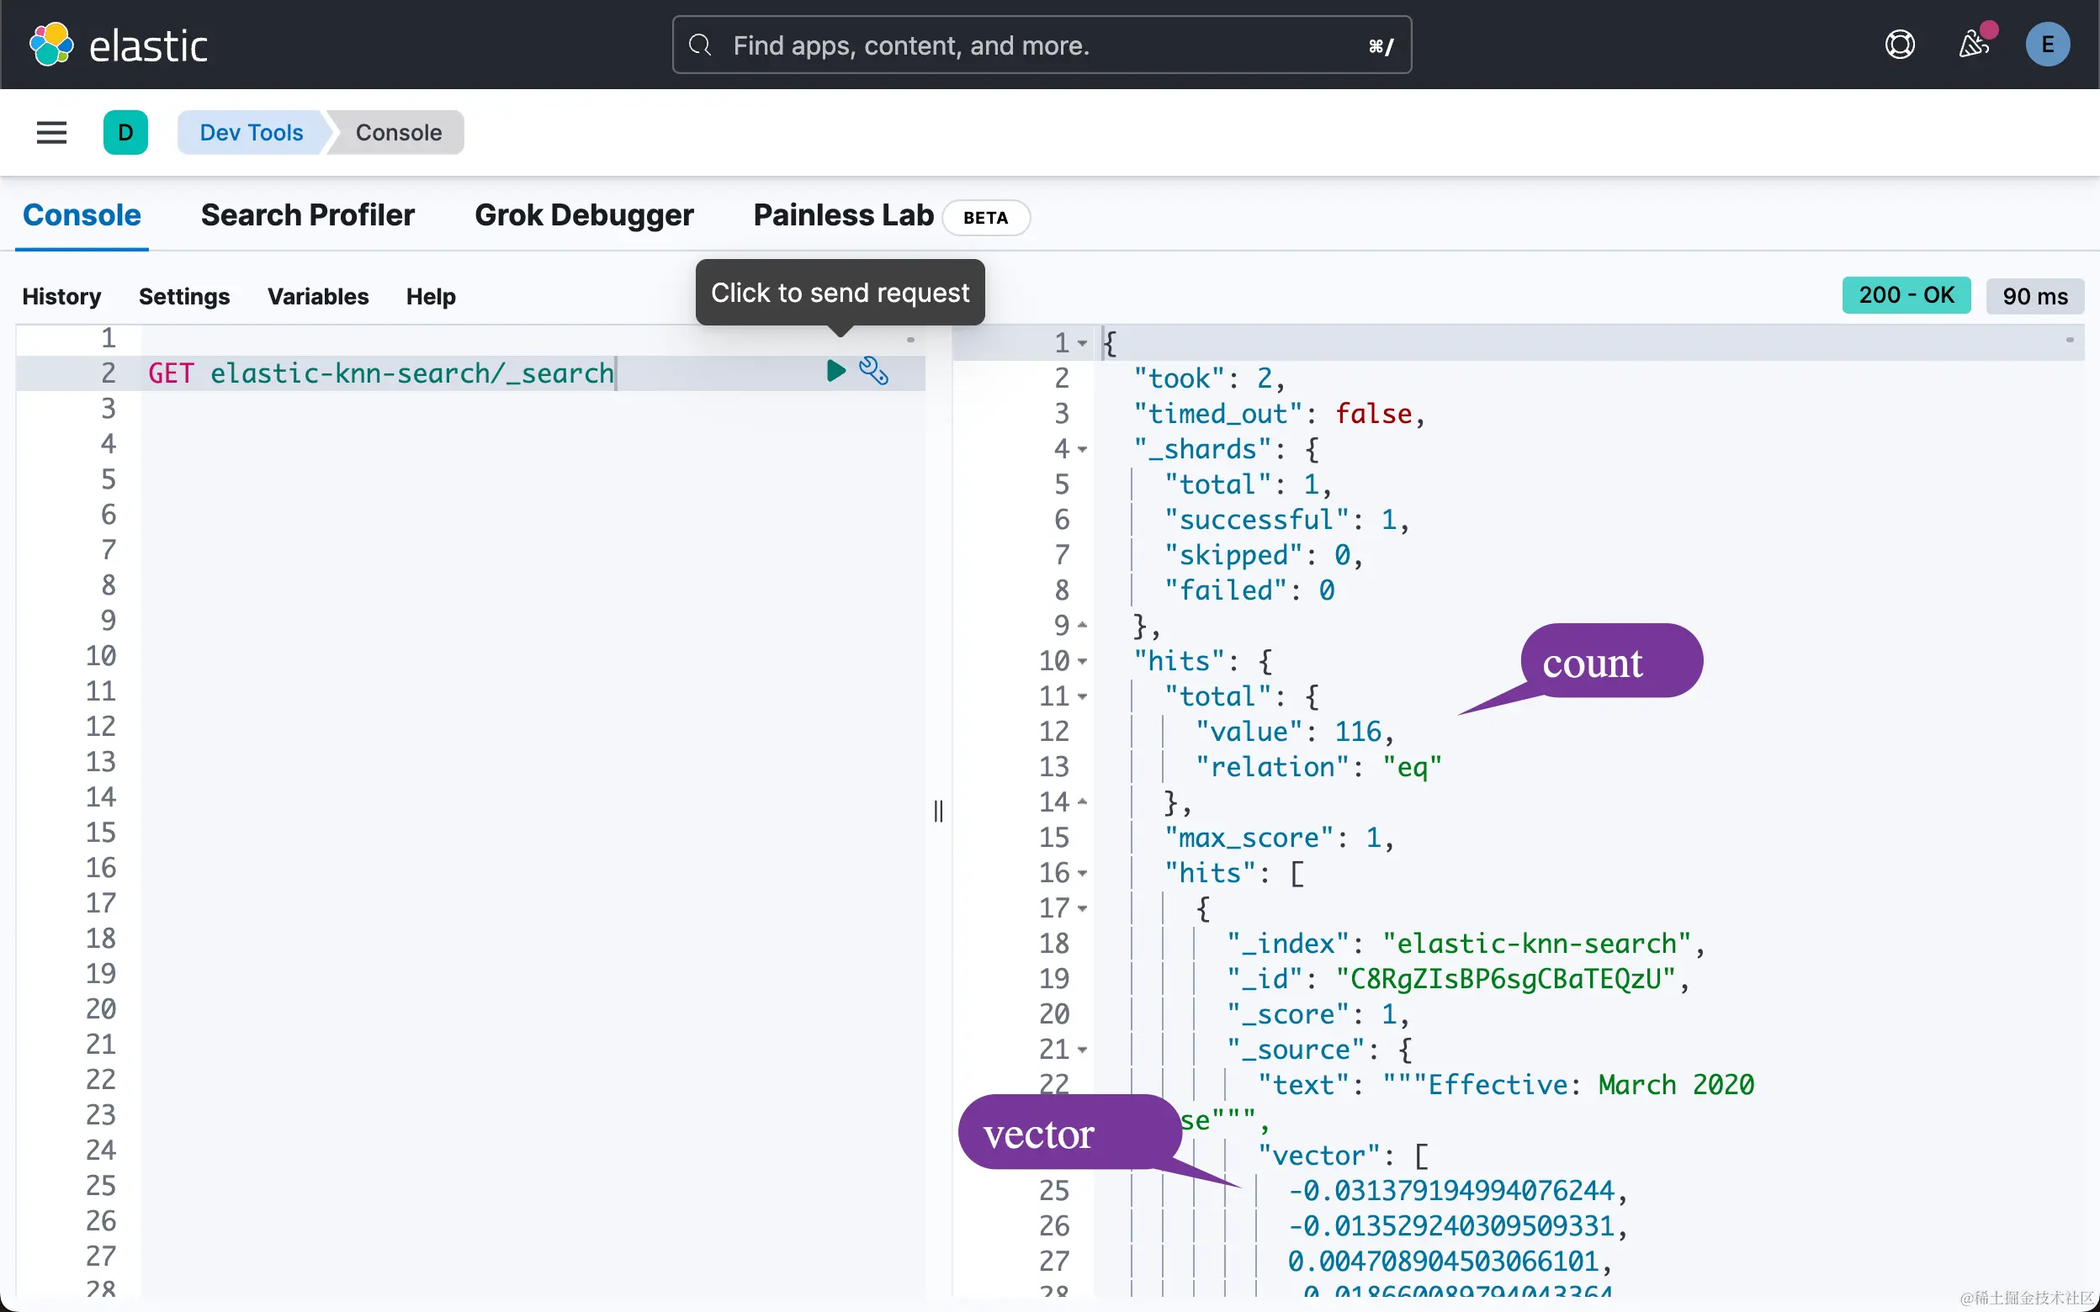The width and height of the screenshot is (2100, 1312).
Task: Click the Elastic logo
Action: [118, 45]
